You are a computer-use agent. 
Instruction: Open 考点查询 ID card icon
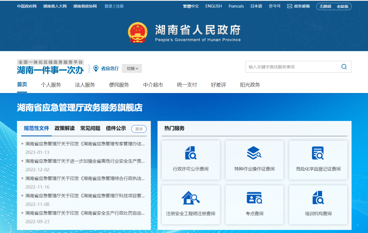click(254, 198)
